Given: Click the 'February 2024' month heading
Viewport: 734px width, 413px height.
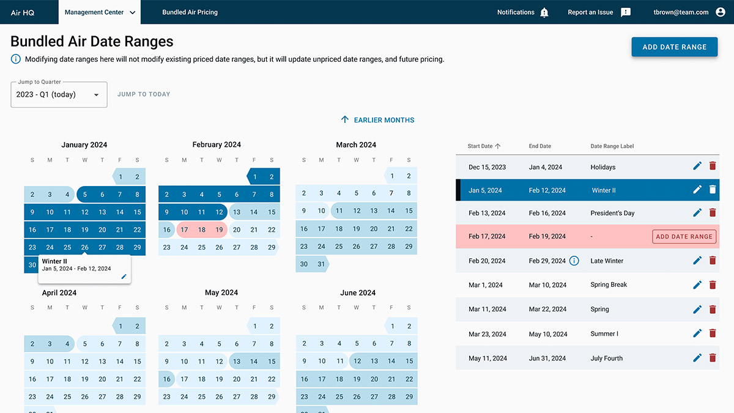Looking at the screenshot, I should 217,145.
